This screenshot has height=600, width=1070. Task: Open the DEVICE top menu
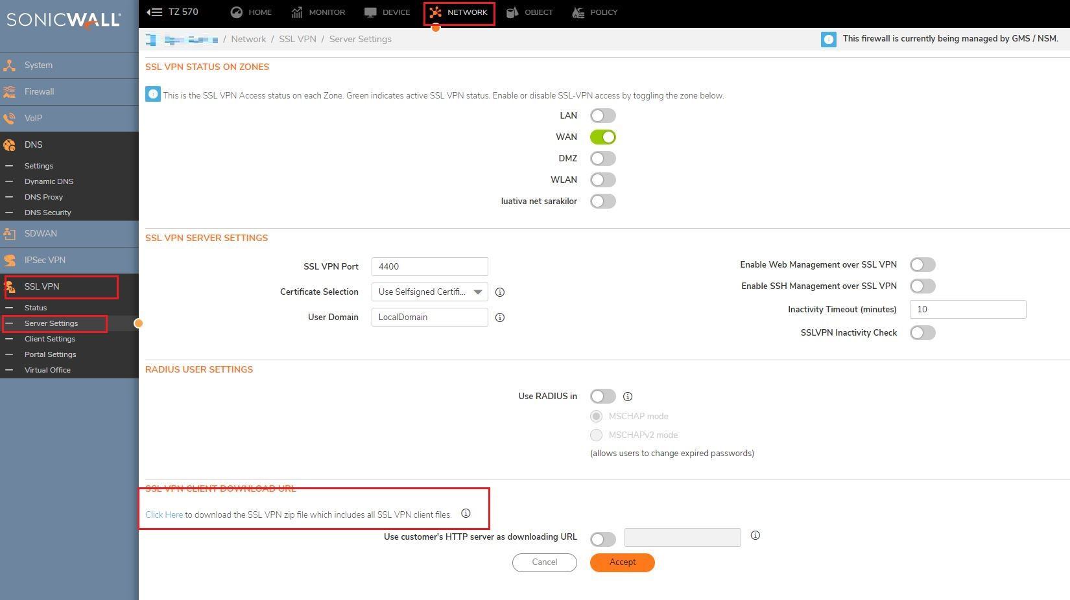tap(387, 12)
